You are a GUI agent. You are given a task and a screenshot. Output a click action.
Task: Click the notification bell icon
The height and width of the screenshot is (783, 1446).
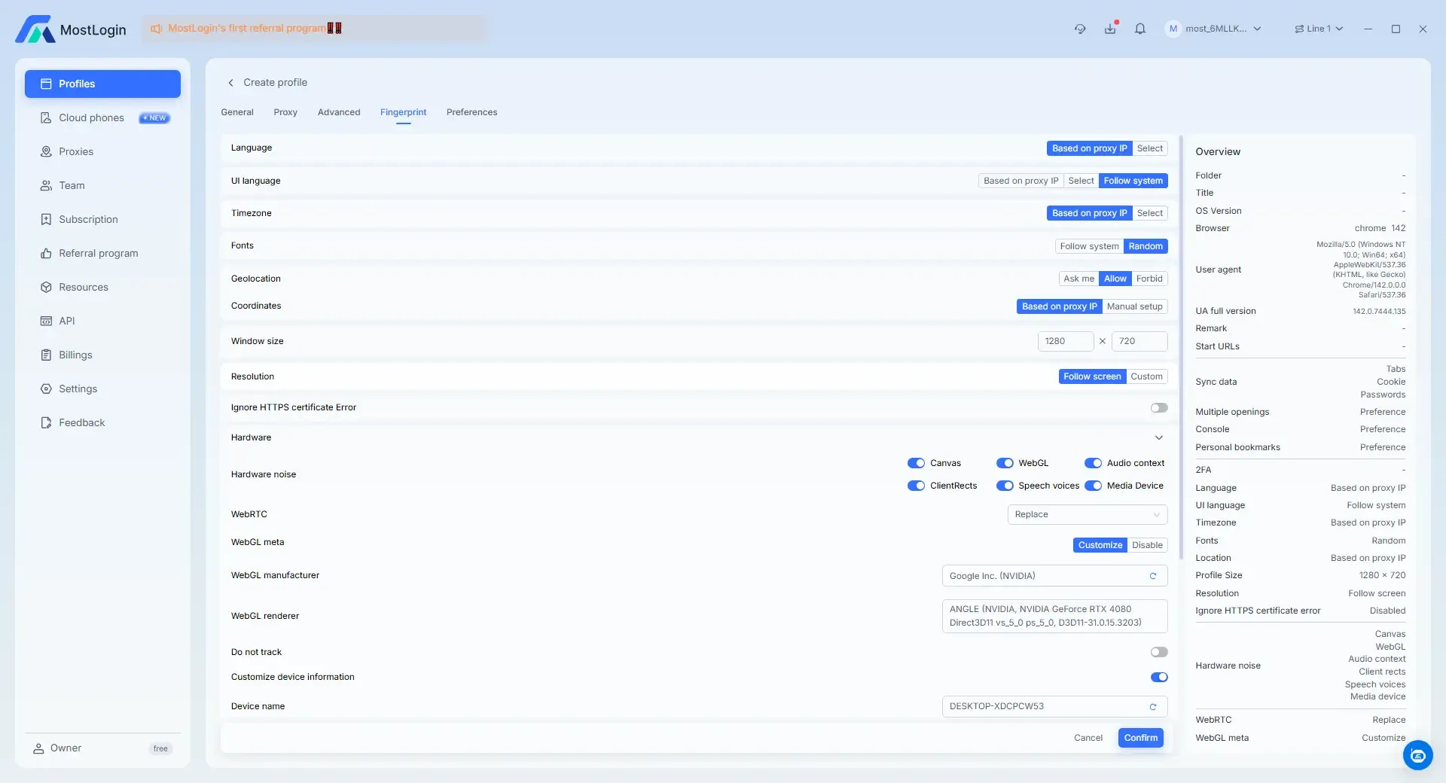pyautogui.click(x=1139, y=29)
